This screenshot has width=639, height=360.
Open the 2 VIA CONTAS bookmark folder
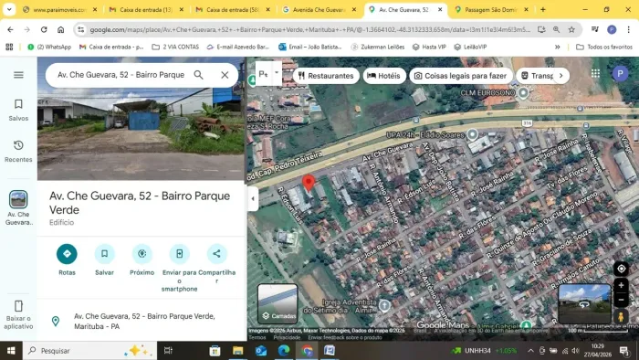point(175,47)
